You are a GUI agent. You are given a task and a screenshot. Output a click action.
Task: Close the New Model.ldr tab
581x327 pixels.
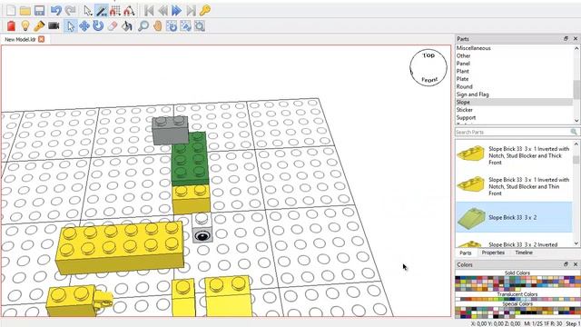point(42,39)
